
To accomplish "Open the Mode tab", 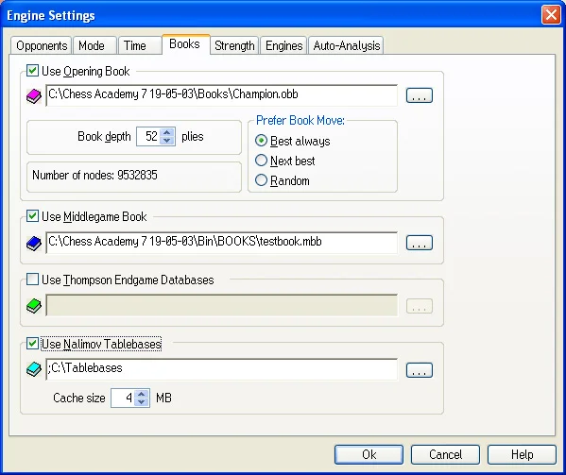I will coord(94,46).
